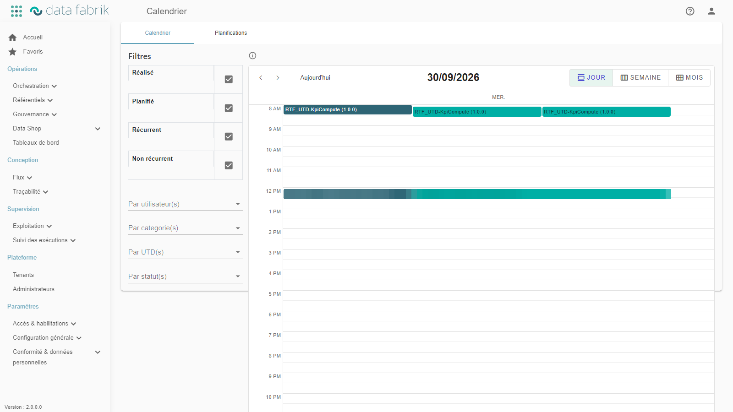The width and height of the screenshot is (733, 412).
Task: Uncheck the Planifié filter checkbox
Action: click(229, 108)
